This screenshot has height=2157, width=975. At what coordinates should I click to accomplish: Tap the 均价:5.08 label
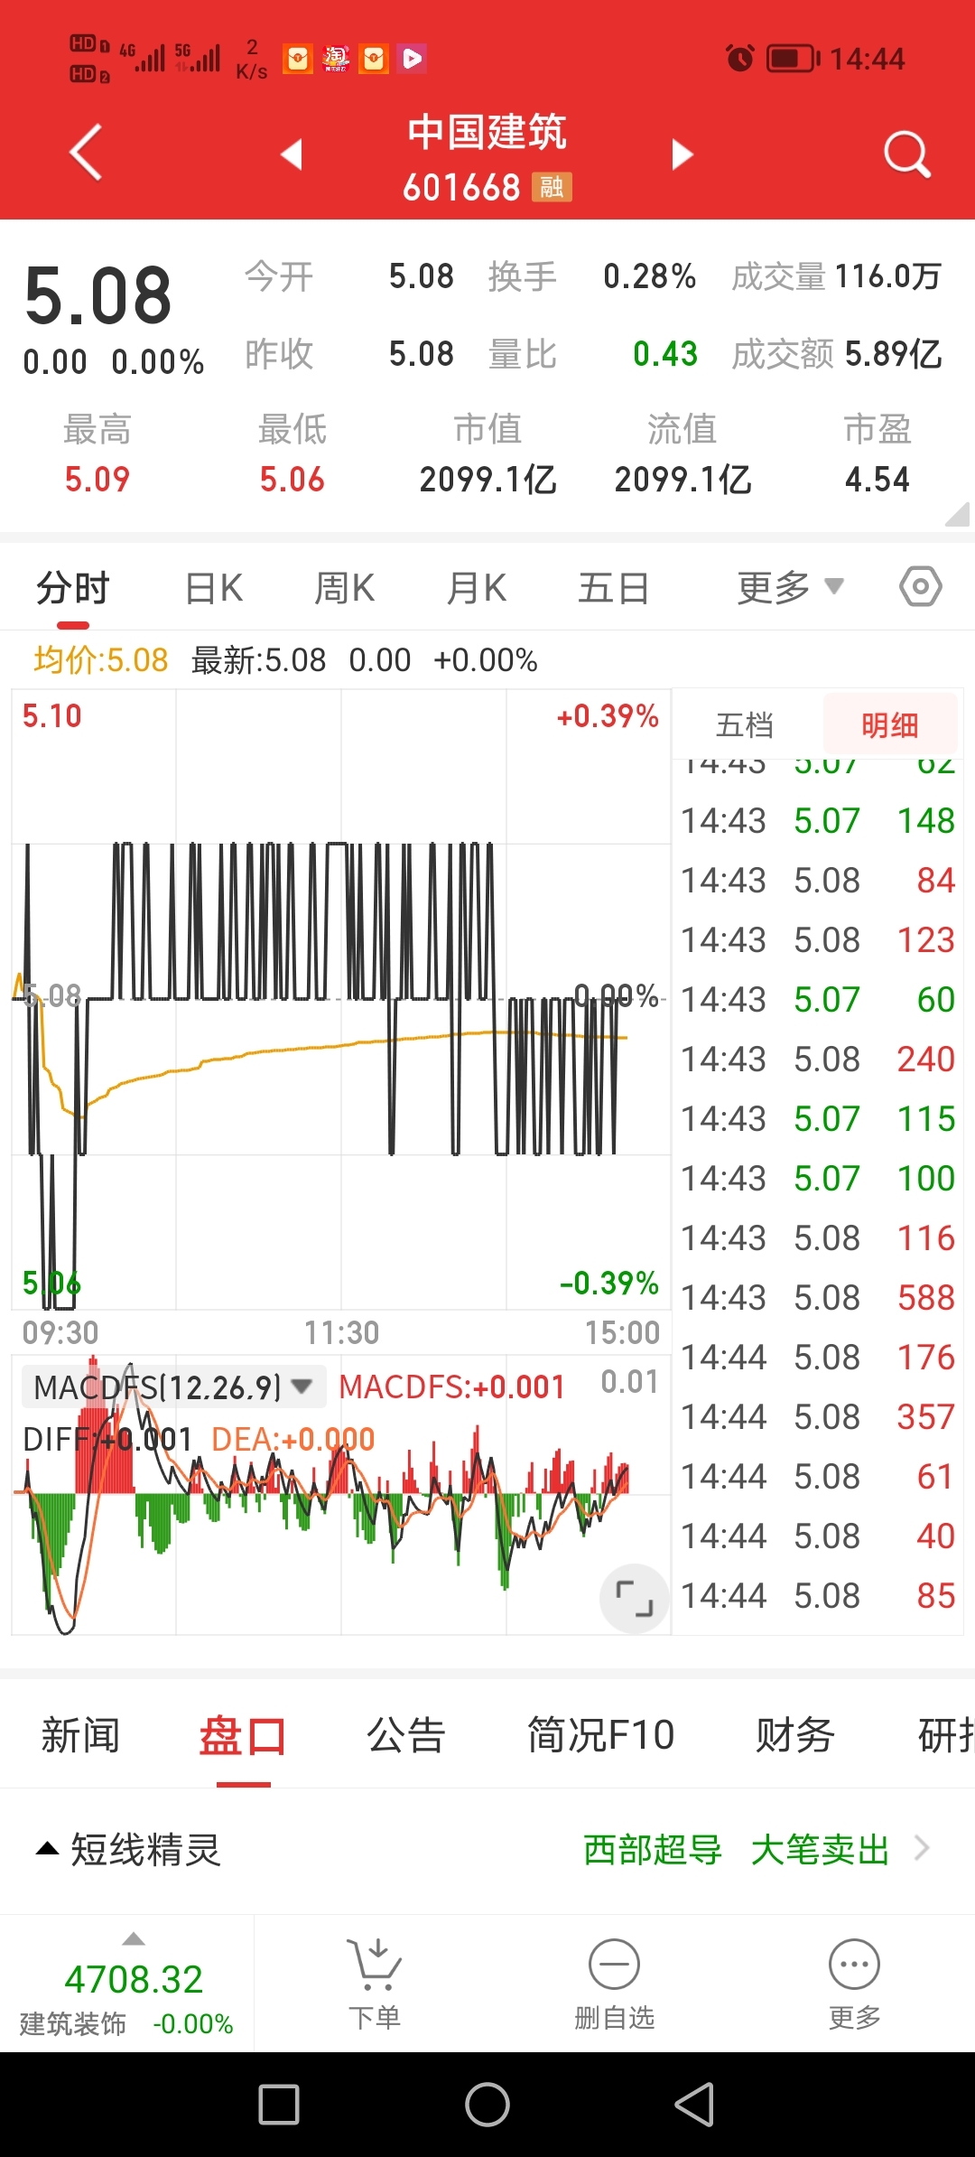101,660
